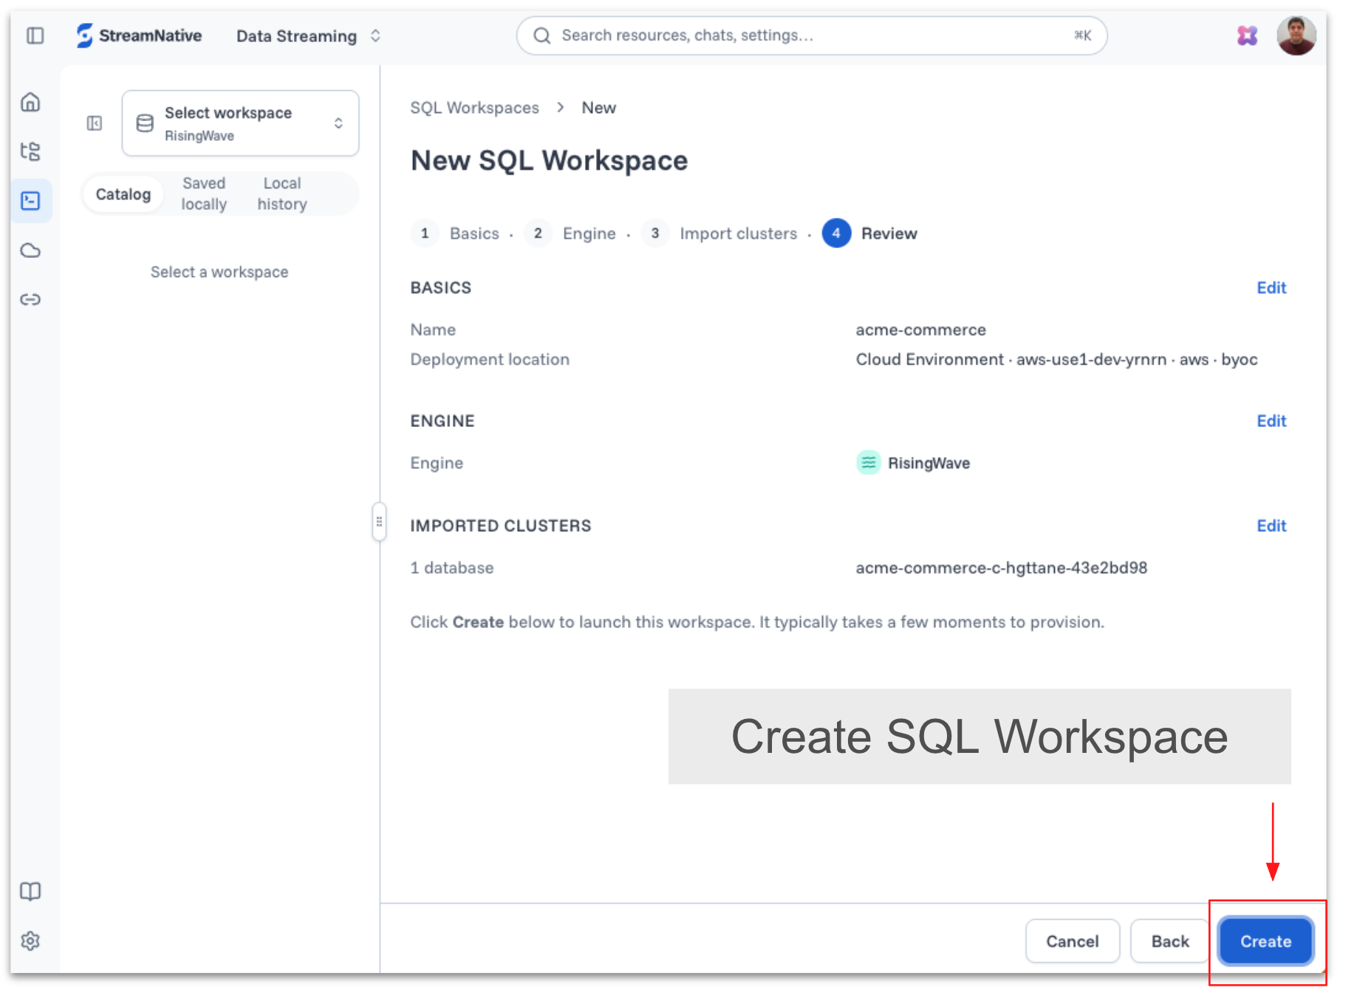Switch to the Catalog tab
1357x993 pixels.
pyautogui.click(x=123, y=194)
